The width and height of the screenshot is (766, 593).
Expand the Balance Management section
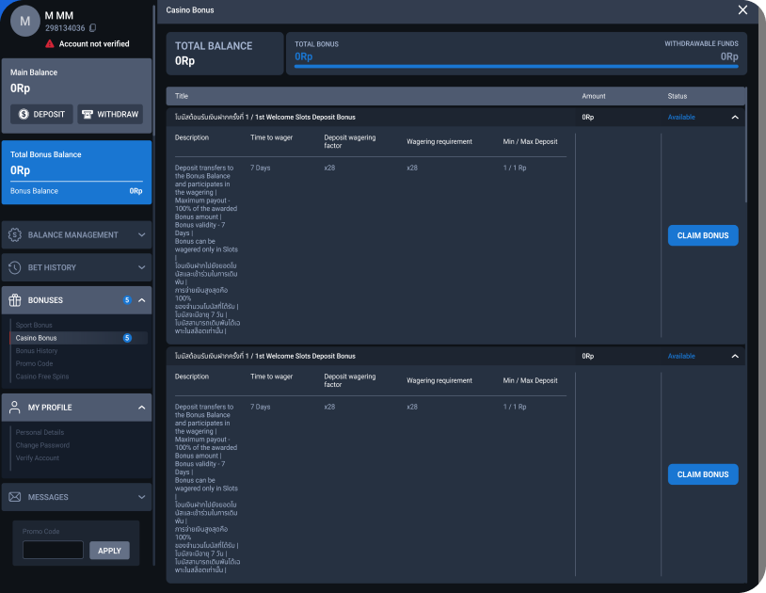(x=141, y=235)
